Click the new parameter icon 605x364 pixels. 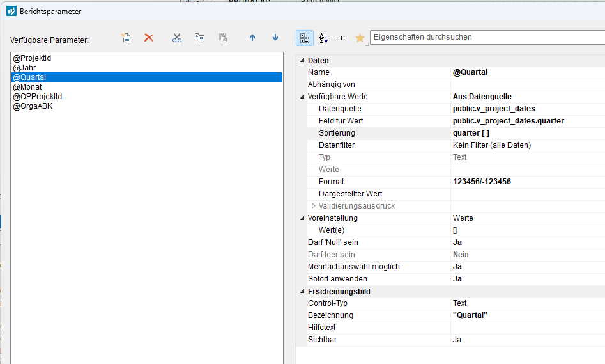(x=126, y=38)
